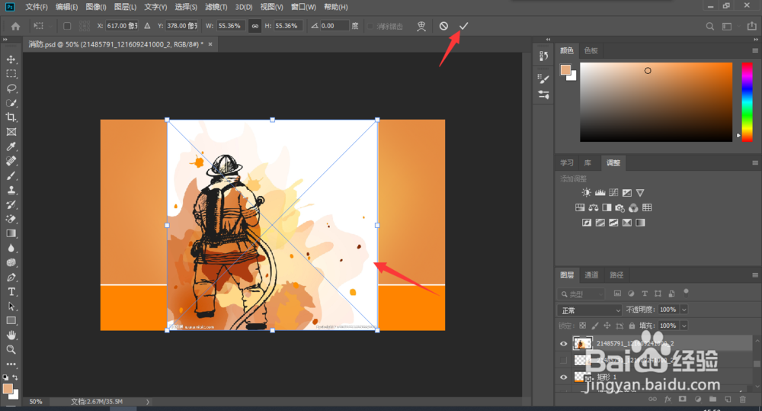The width and height of the screenshot is (762, 411).
Task: Select the Rectangular Marquee tool
Action: click(x=11, y=74)
